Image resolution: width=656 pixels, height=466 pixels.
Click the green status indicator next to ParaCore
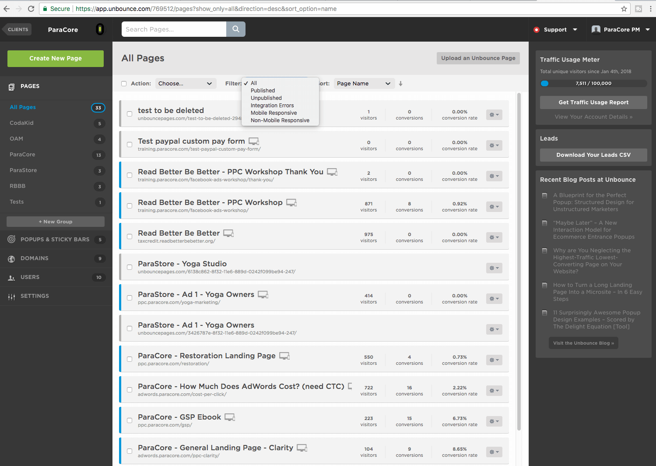pyautogui.click(x=100, y=29)
